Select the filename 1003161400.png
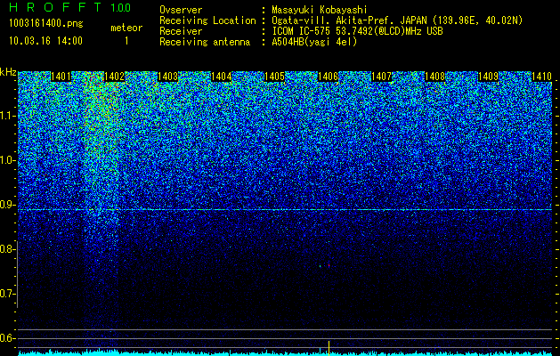Screen dimensions: 560x356 click(x=46, y=24)
